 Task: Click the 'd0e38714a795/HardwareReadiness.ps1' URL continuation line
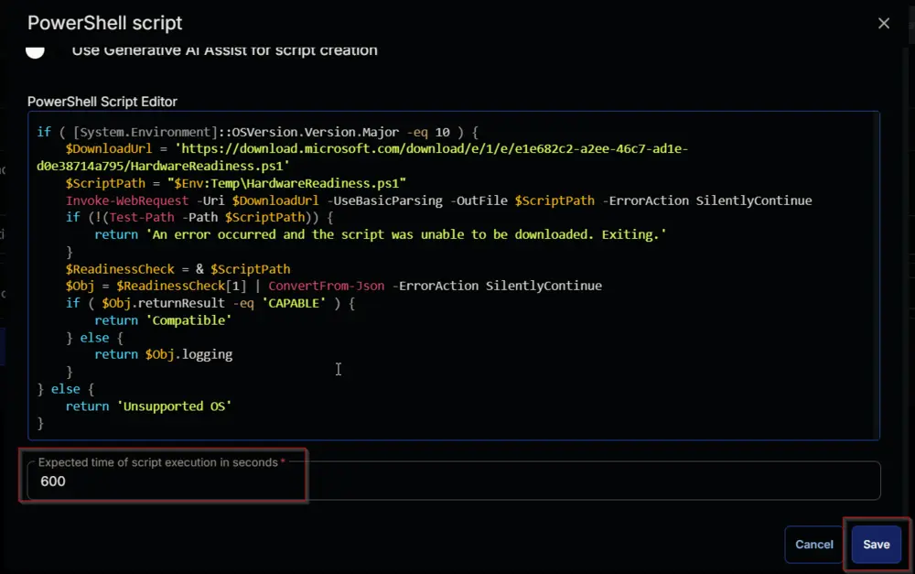163,166
